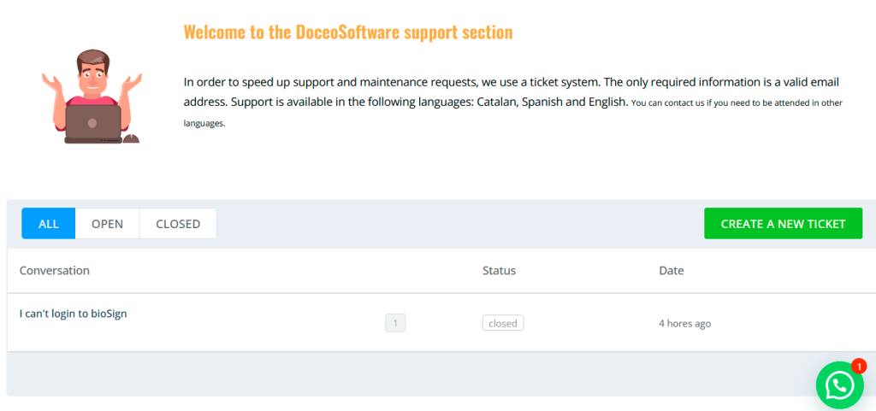Click the closed status label on the ticket

(503, 324)
